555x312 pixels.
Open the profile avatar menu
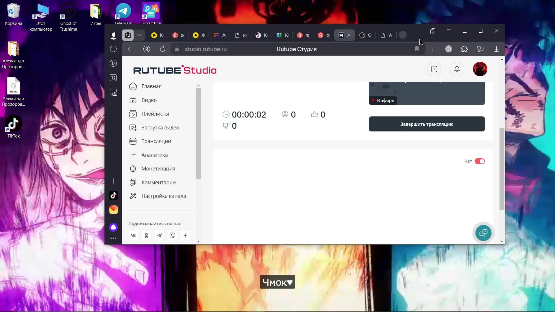pos(480,69)
